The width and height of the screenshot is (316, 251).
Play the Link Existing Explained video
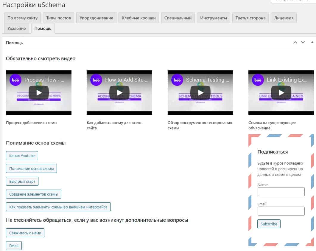tap(281, 93)
